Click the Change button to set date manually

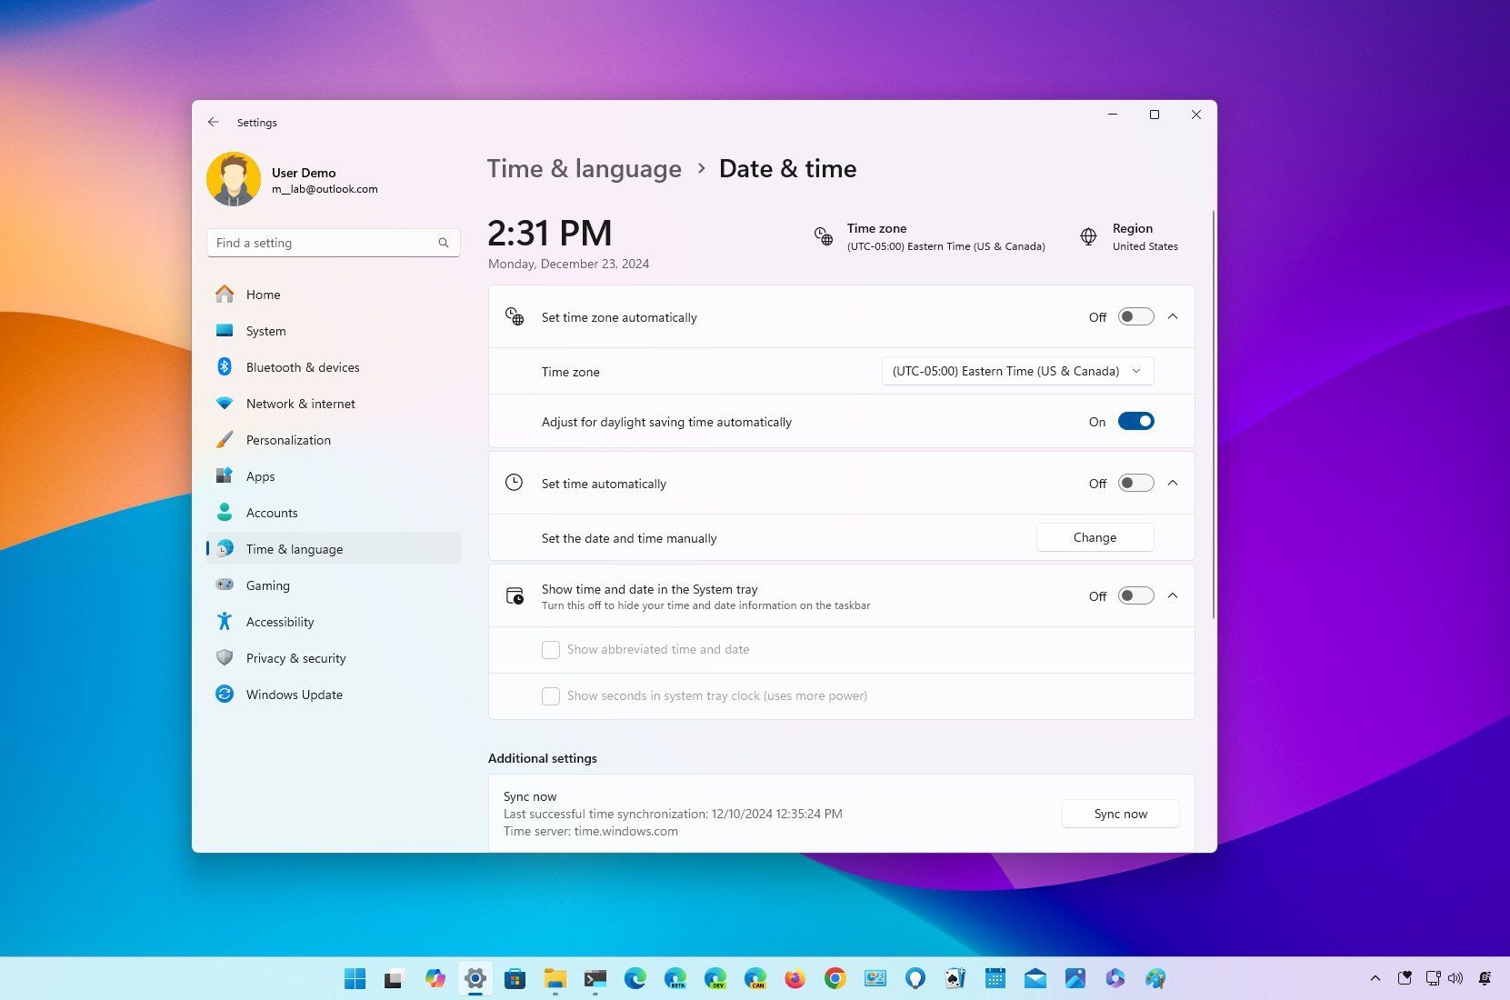[1095, 537]
